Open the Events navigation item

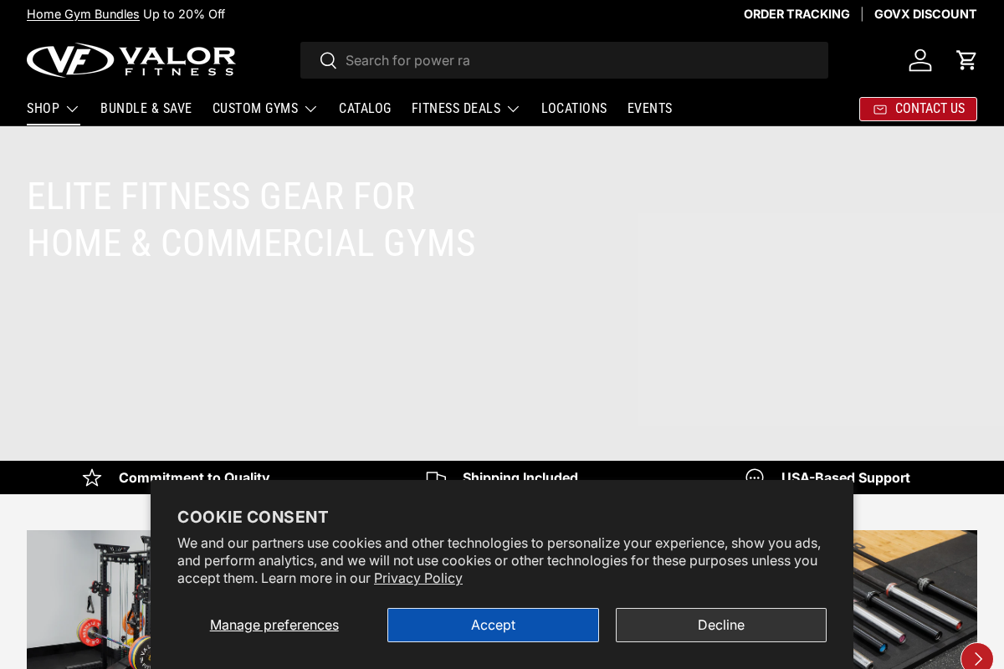pyautogui.click(x=649, y=108)
